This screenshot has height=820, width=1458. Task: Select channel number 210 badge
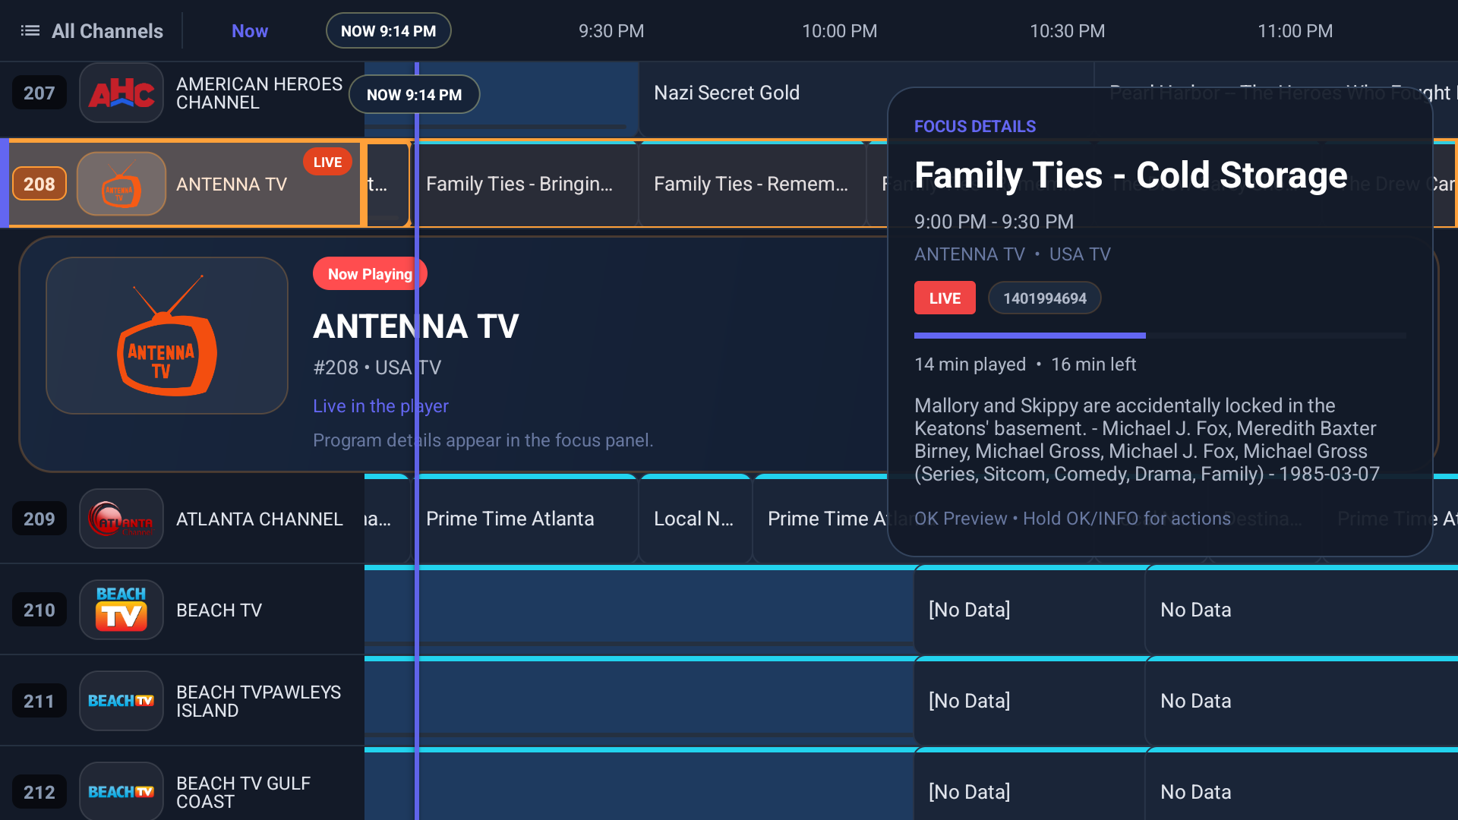[x=39, y=610]
